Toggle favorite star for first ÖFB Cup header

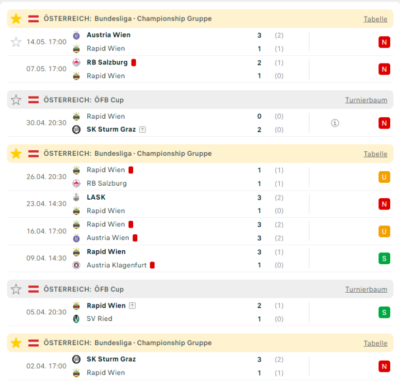(16, 100)
